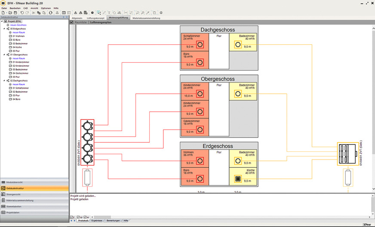Click the new document toolbar icon

pos(3,13)
